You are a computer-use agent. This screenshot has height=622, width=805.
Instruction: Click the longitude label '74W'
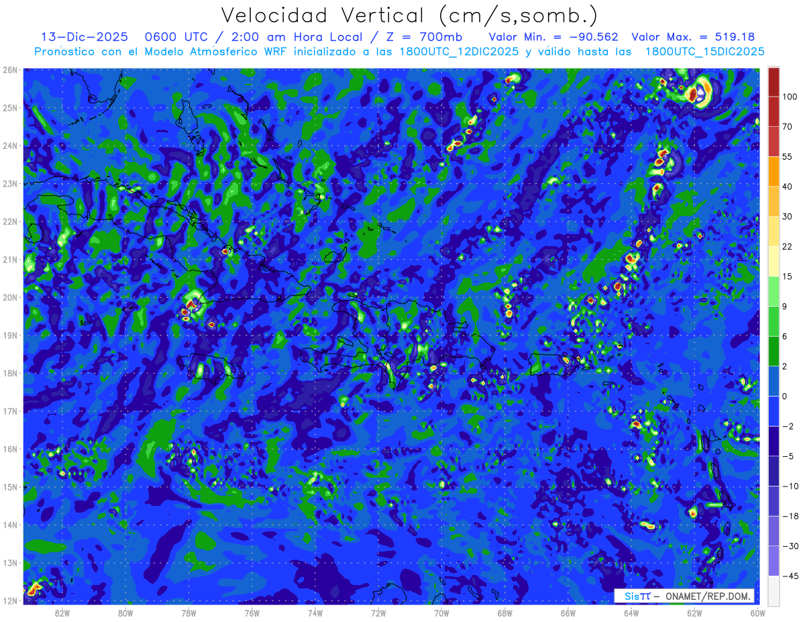[315, 613]
